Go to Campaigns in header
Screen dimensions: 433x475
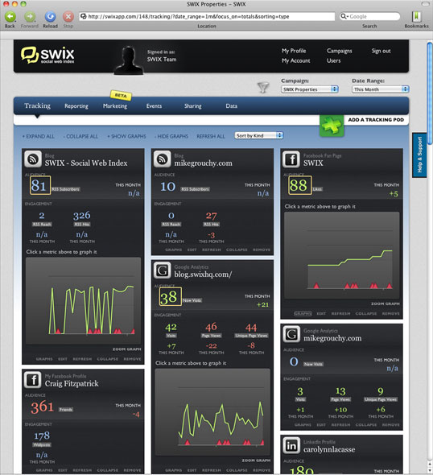[x=339, y=51]
